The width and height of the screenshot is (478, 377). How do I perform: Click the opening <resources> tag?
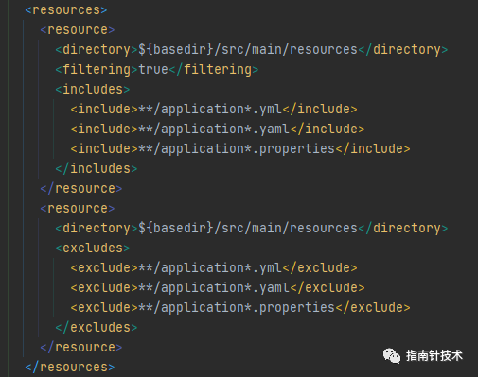coord(66,10)
